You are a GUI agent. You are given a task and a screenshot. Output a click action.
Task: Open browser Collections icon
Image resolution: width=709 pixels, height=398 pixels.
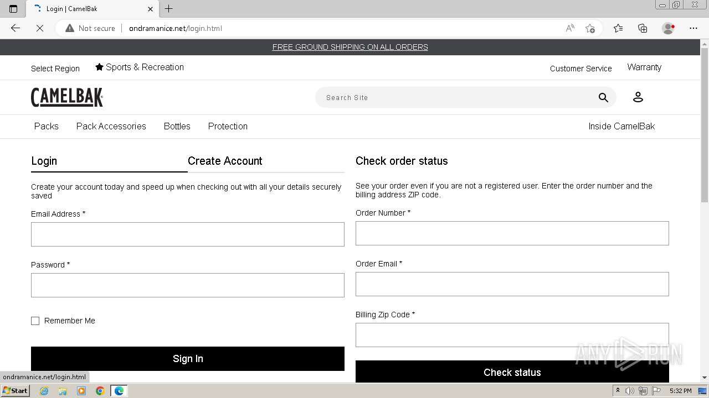coord(643,28)
